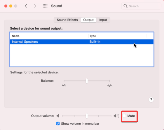Uncheck Show volume in menu bar
Image resolution: width=164 pixels, height=130 pixels.
(58, 124)
